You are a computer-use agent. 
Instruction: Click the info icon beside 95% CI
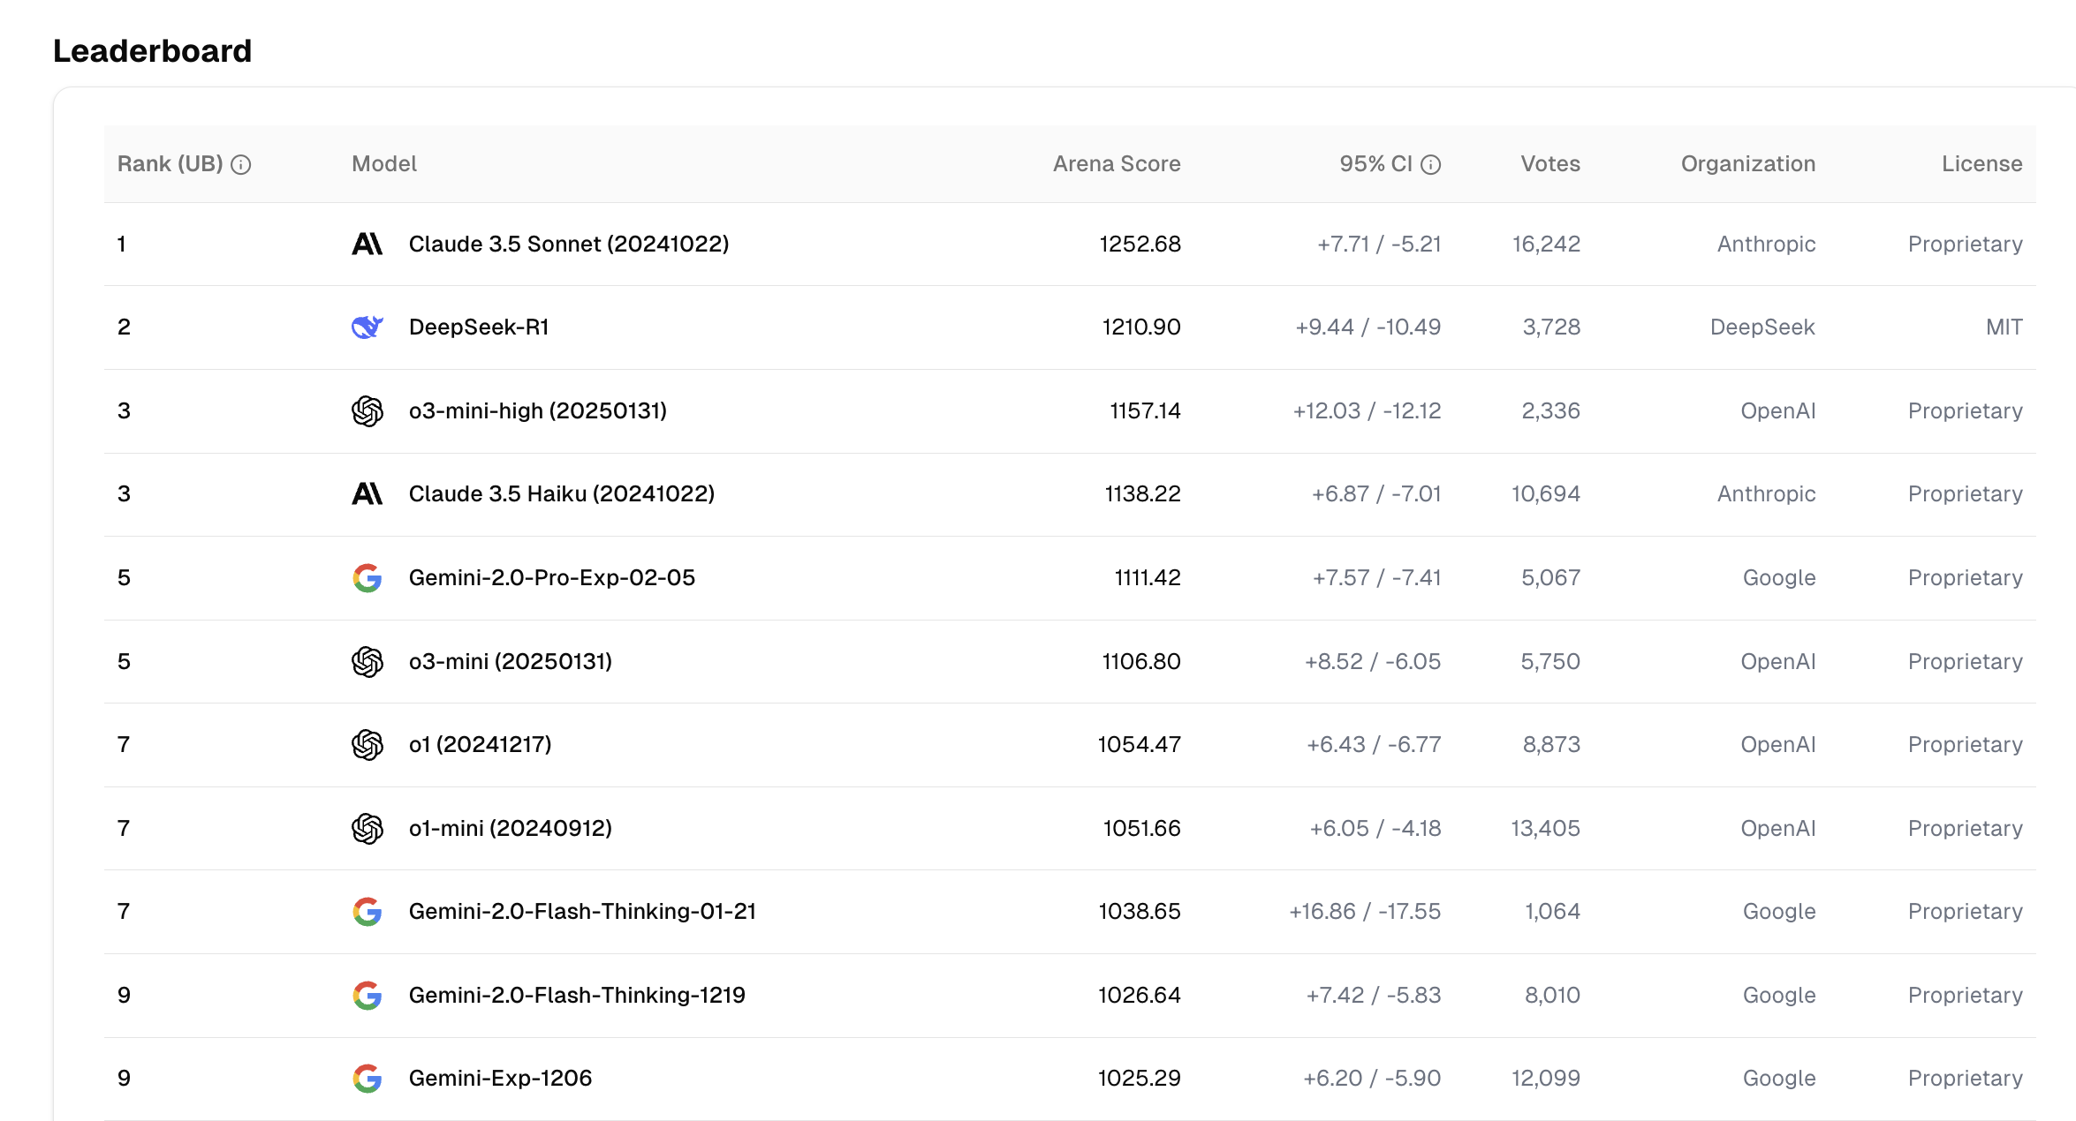coord(1431,164)
